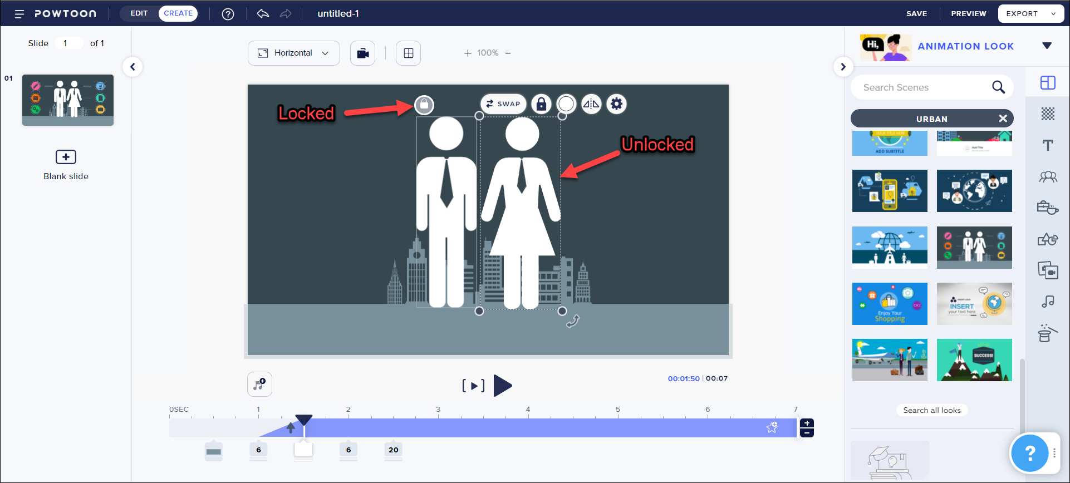Click the white color circle swatch
This screenshot has width=1070, height=483.
566,104
